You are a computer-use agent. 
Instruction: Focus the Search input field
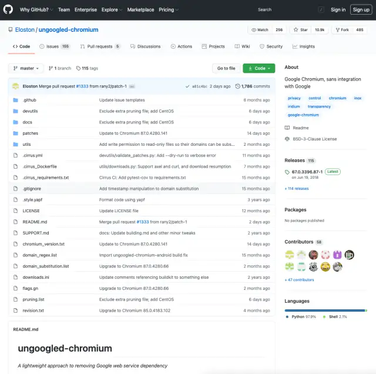click(x=285, y=9)
